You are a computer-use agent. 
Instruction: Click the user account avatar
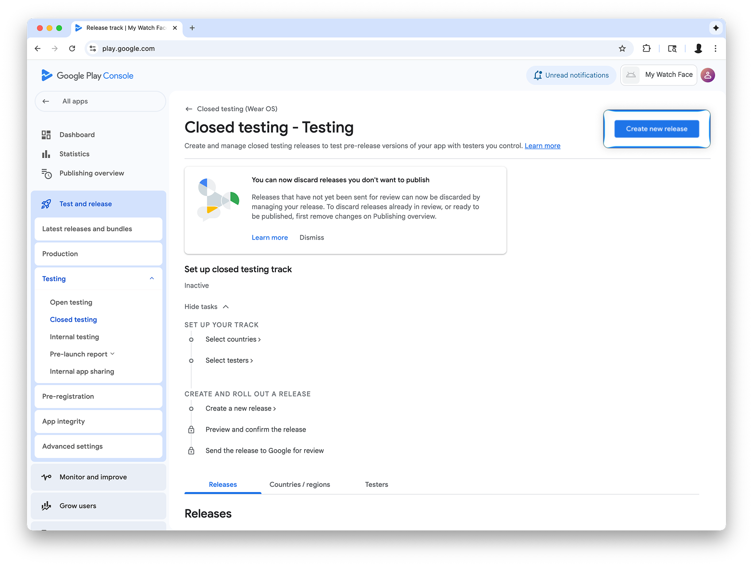pos(707,75)
